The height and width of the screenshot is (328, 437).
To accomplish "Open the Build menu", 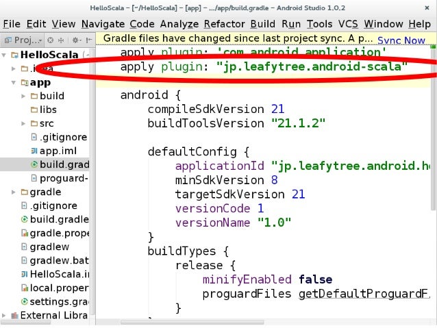I will point(263,24).
